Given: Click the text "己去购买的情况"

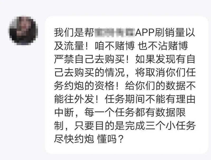Looking at the screenshot, I should (x=89, y=73).
